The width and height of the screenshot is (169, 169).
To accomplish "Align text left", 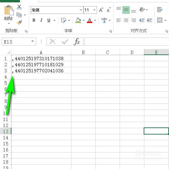I will point(119,20).
